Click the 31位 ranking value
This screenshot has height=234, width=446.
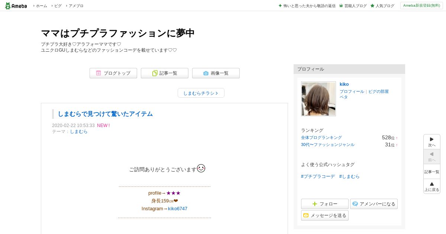[x=390, y=144]
